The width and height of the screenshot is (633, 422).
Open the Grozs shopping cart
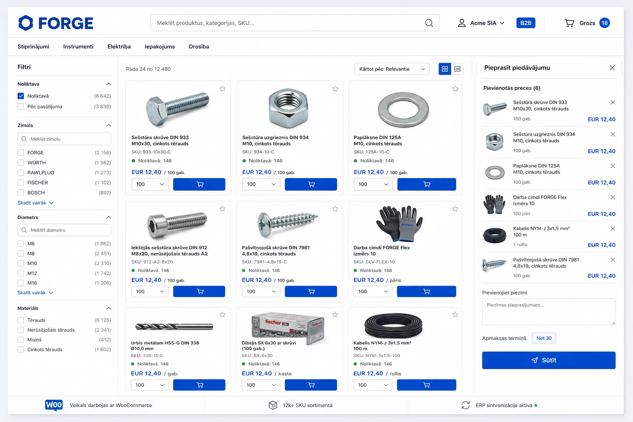click(x=587, y=23)
